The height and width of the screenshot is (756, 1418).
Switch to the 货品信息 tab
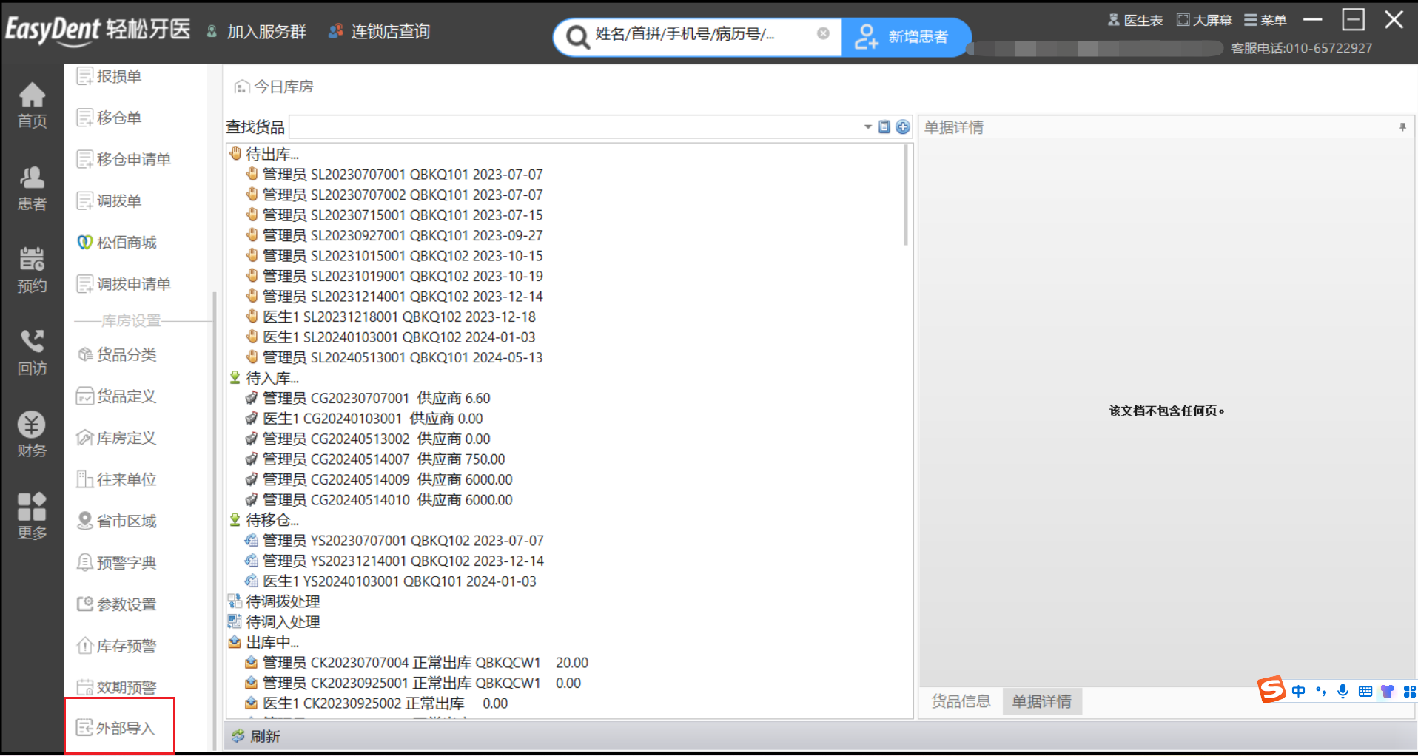pyautogui.click(x=961, y=701)
